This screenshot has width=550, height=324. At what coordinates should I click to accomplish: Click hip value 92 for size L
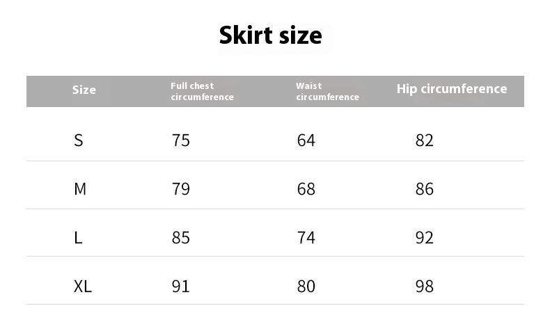point(425,238)
